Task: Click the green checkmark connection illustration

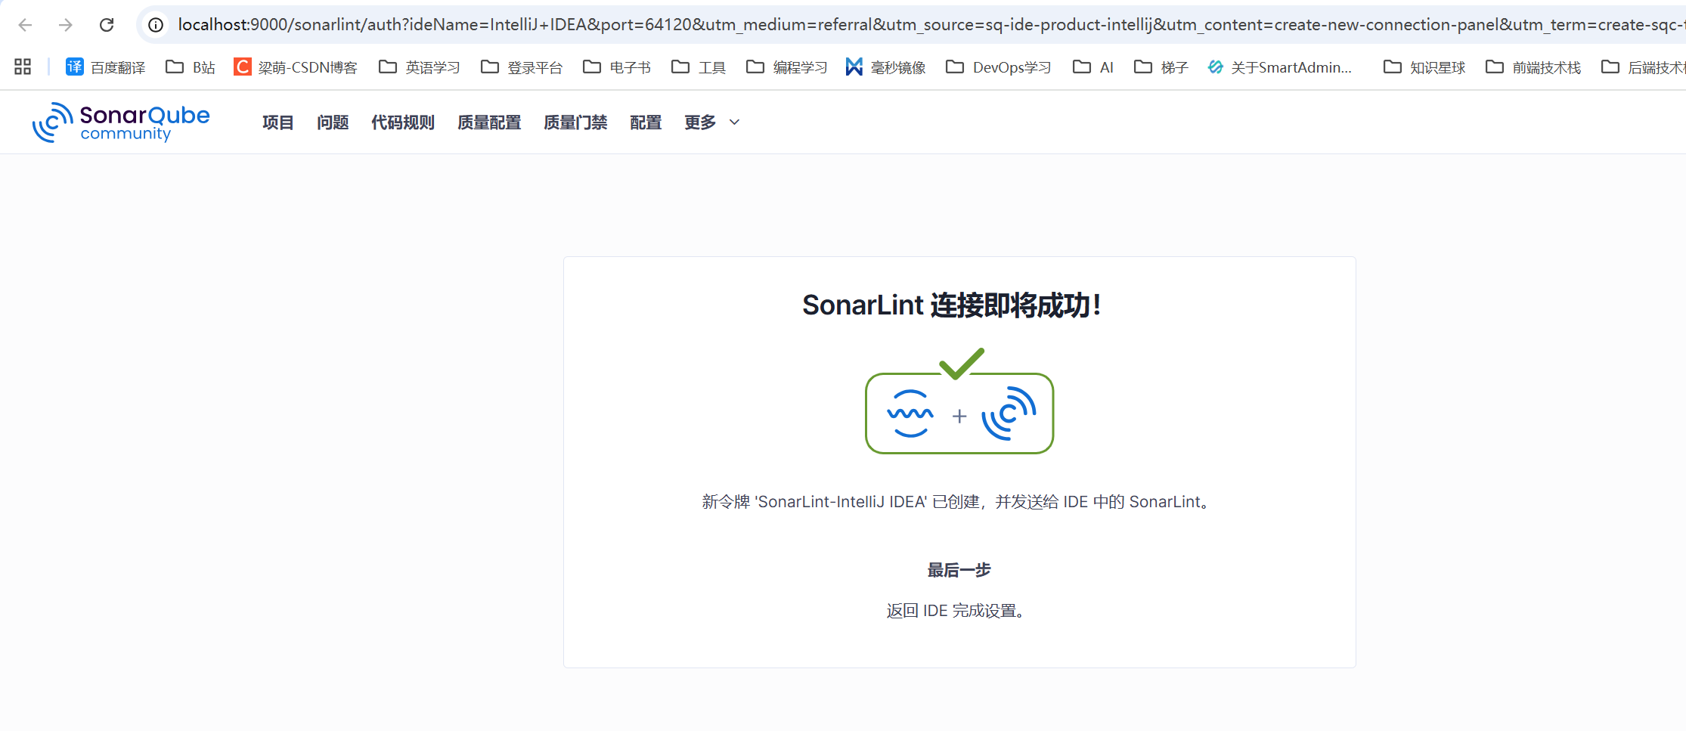Action: 959,401
